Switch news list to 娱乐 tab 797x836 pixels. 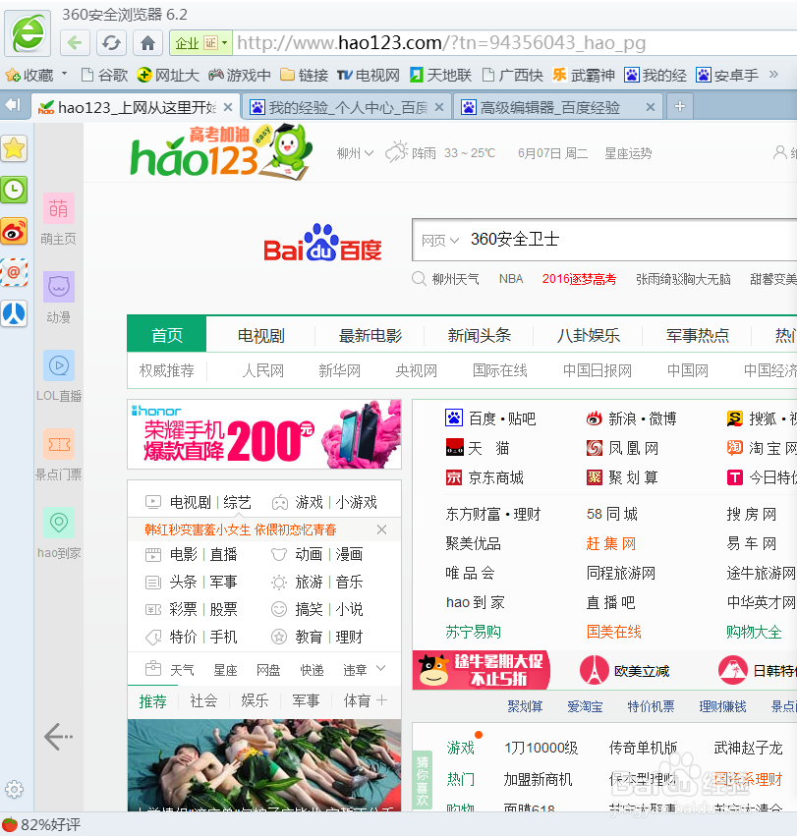click(255, 700)
